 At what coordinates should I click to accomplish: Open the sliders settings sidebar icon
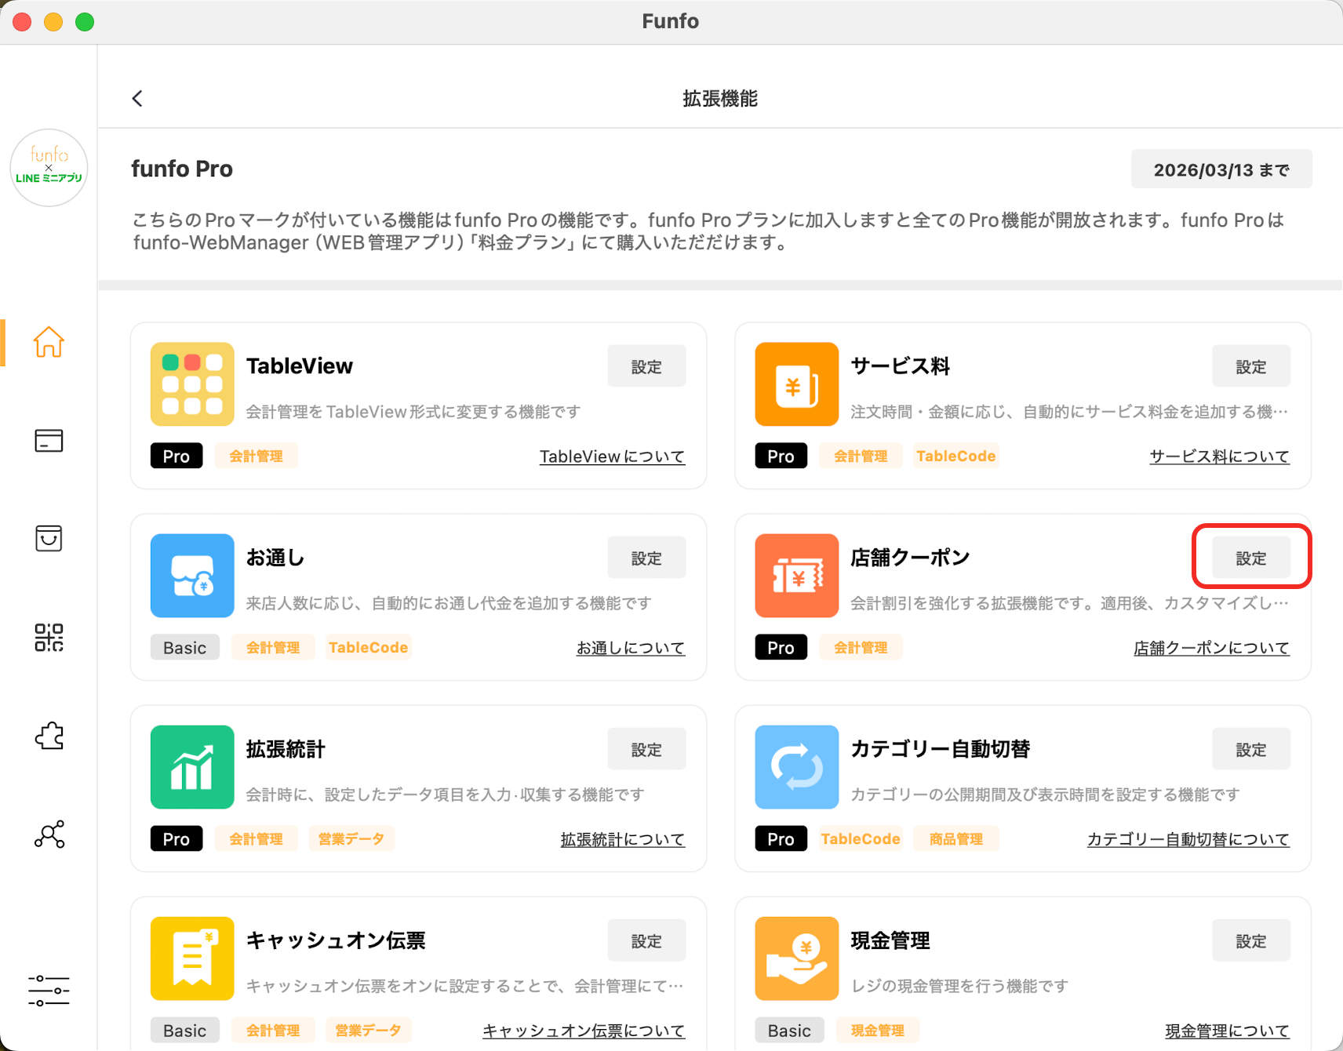[x=49, y=991]
